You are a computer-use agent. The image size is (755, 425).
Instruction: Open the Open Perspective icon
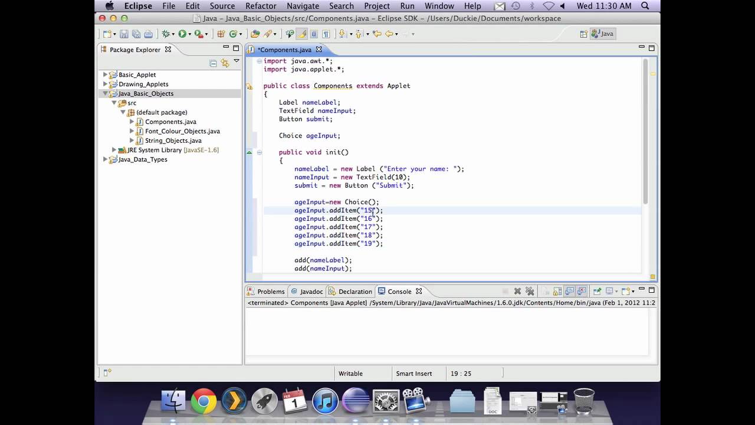tap(584, 34)
